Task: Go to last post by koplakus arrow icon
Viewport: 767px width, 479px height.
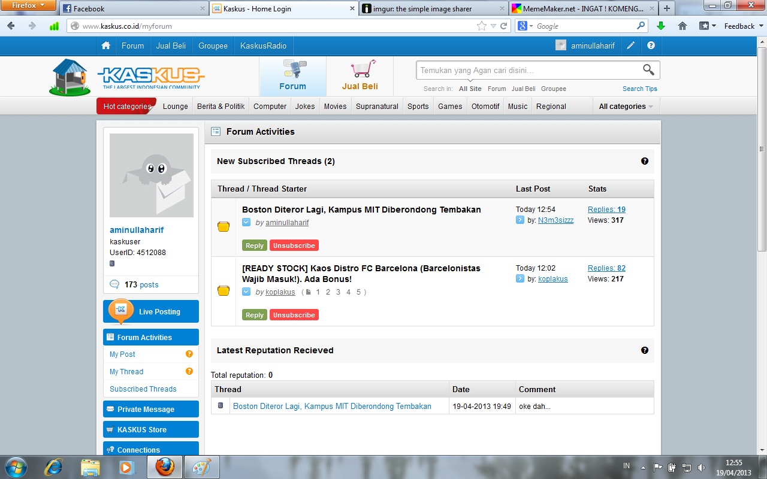Action: coord(520,279)
